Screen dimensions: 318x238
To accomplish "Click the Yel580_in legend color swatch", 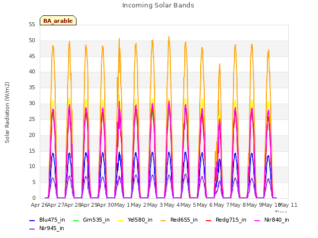I will click(120, 221).
